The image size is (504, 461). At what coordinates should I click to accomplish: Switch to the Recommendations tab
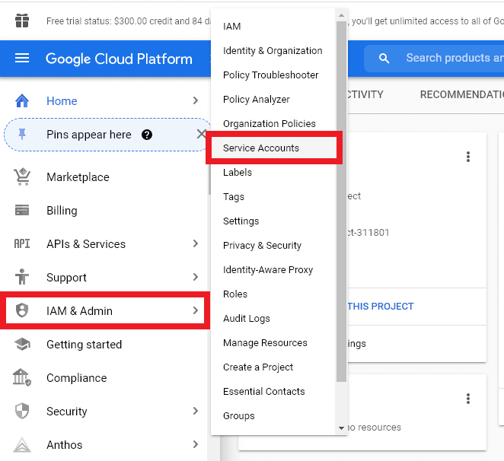(x=462, y=94)
